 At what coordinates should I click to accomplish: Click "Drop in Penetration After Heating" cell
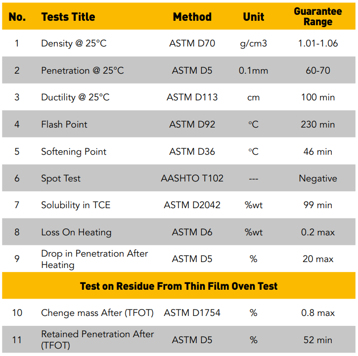[94, 259]
